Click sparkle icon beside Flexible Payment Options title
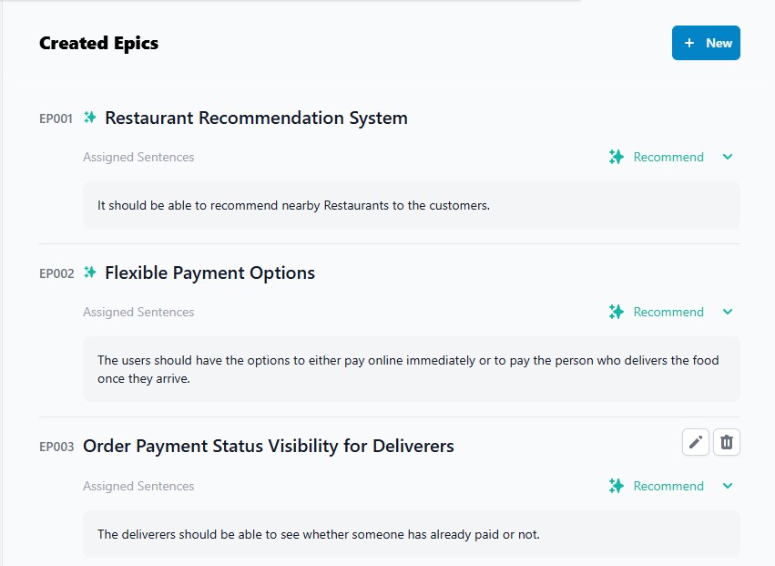Viewport: 775px width, 566px height. [x=90, y=273]
